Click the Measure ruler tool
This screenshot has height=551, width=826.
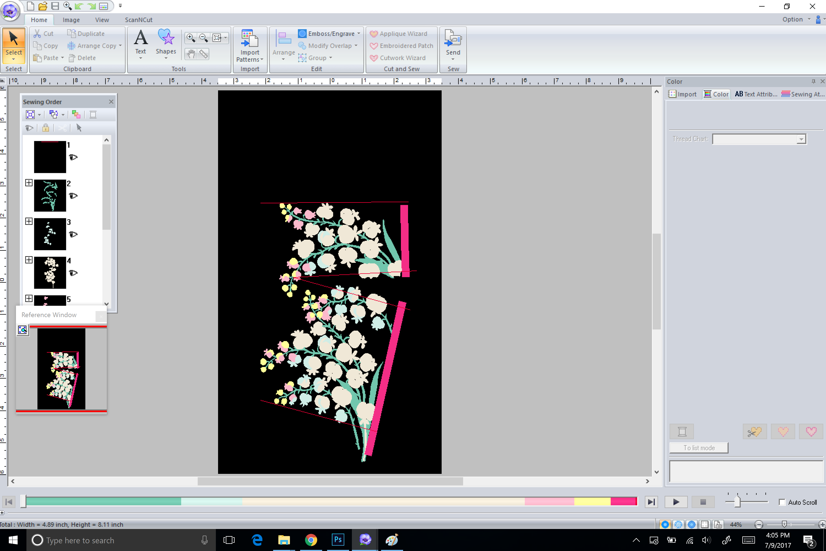click(204, 54)
